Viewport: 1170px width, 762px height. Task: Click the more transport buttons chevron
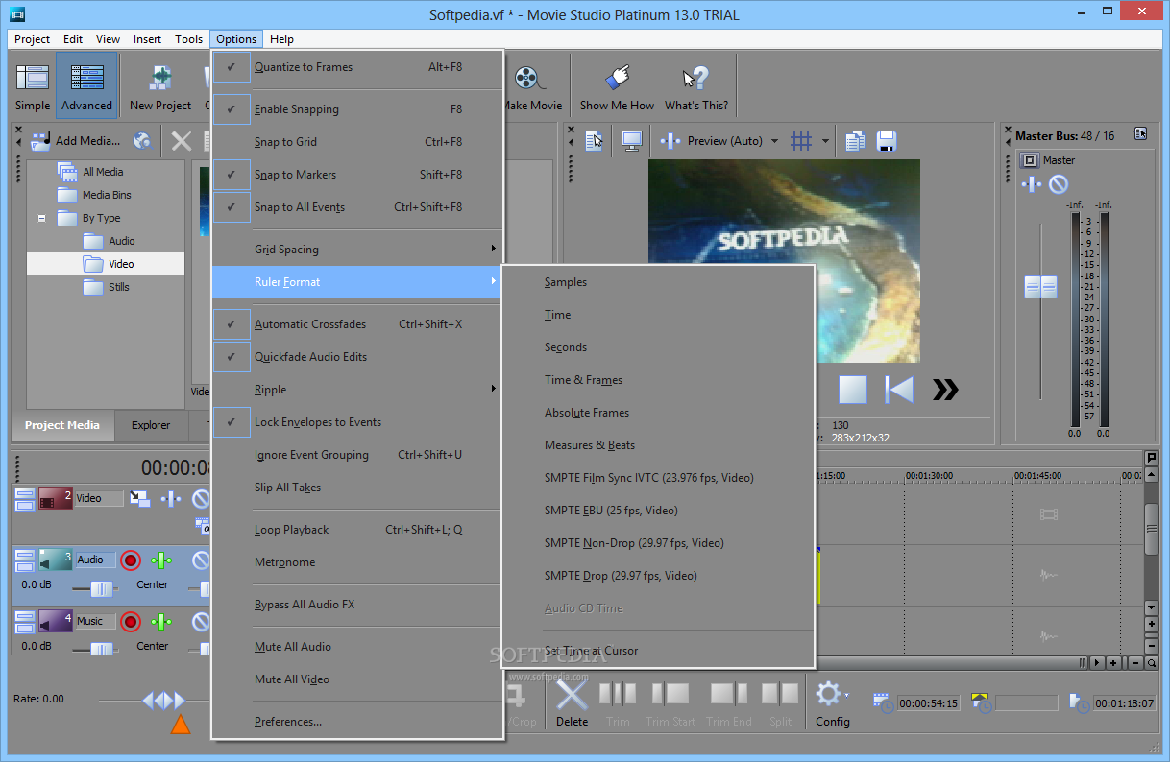(945, 389)
